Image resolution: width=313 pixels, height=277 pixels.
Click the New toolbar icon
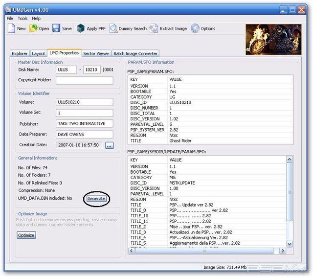[x=11, y=28]
